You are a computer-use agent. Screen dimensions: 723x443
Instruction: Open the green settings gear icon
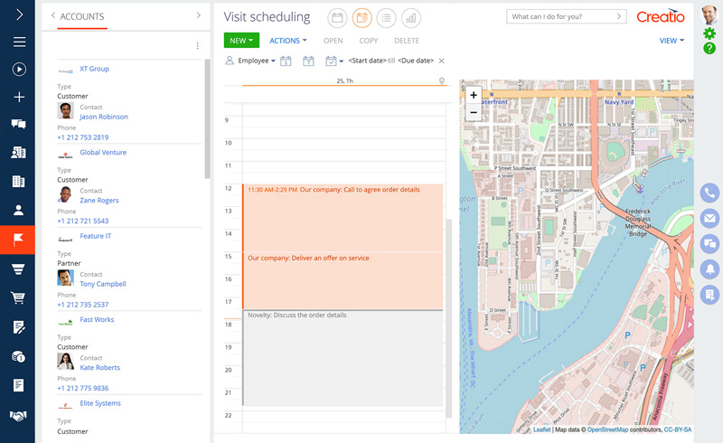pos(709,33)
